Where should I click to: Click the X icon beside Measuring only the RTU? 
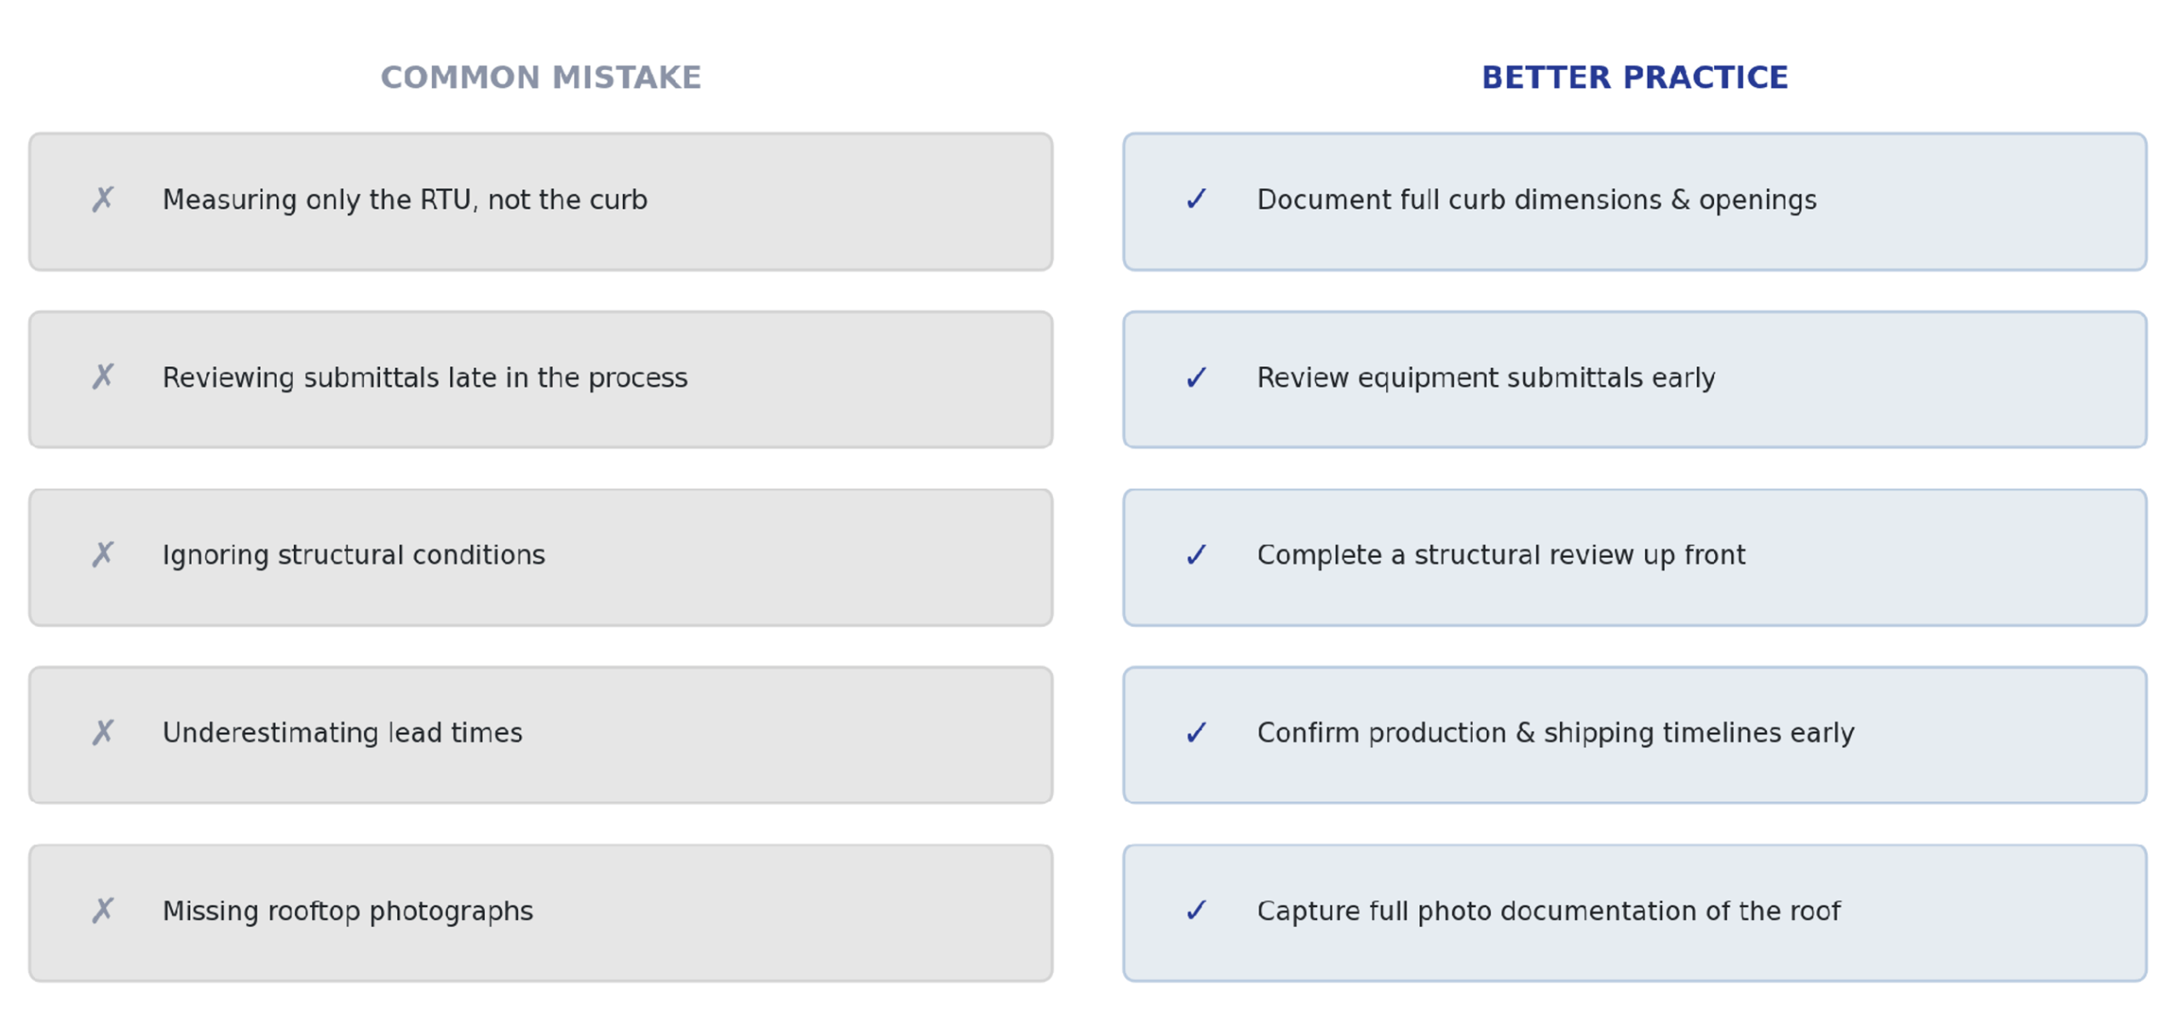coord(102,198)
